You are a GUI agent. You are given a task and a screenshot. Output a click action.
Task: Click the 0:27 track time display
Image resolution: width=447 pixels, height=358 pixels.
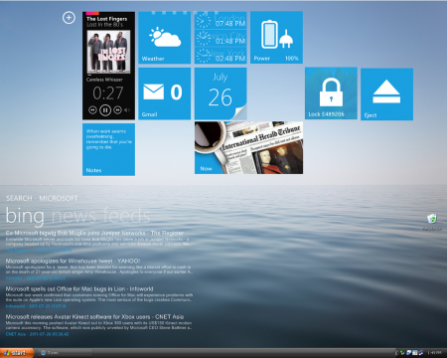[108, 93]
